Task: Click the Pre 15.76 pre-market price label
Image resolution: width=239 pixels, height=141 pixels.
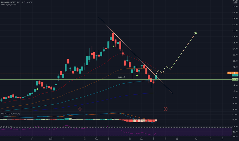Action: 233,73
